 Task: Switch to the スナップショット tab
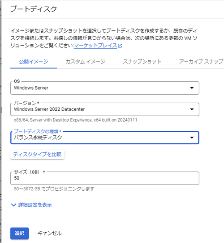click(142, 62)
